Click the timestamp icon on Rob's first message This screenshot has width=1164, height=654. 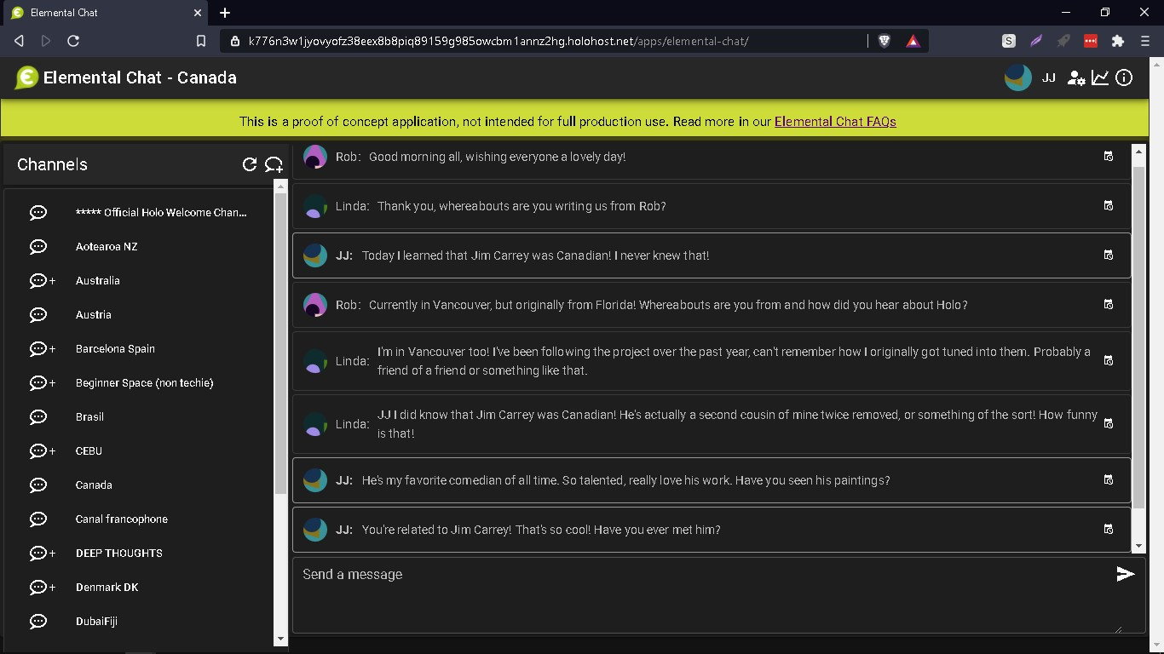1108,156
